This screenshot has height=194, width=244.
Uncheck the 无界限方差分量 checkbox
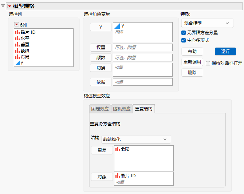(184, 33)
